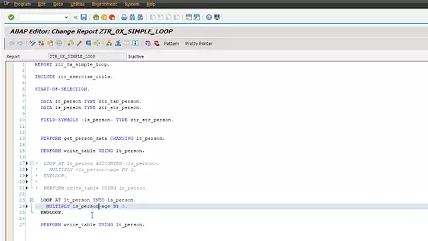Click the Pattern button
This screenshot has width=428, height=241.
171,44
